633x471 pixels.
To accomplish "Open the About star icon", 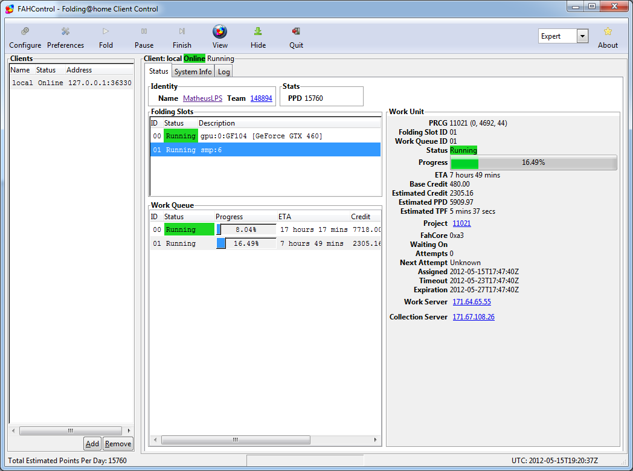I will pyautogui.click(x=608, y=31).
